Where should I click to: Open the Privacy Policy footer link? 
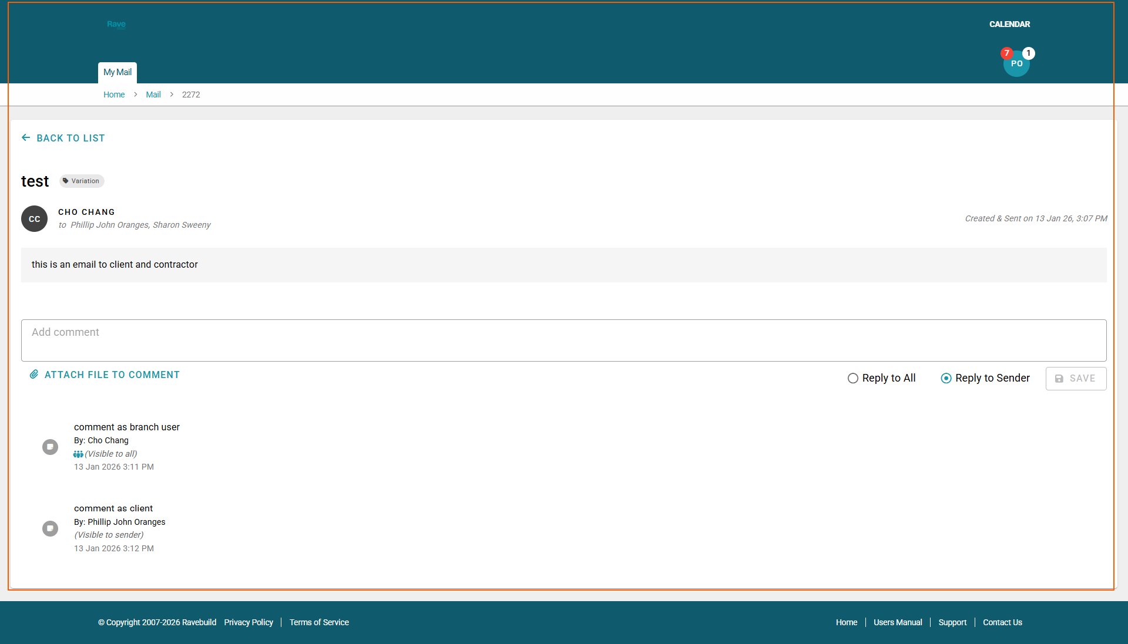pos(249,622)
